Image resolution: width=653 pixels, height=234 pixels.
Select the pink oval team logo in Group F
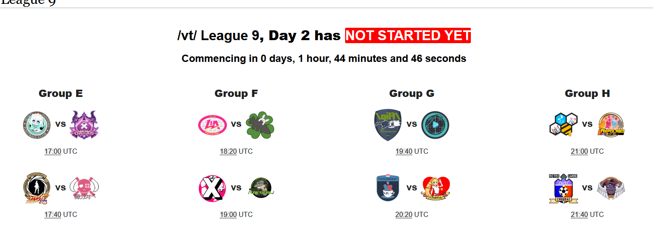pyautogui.click(x=213, y=125)
